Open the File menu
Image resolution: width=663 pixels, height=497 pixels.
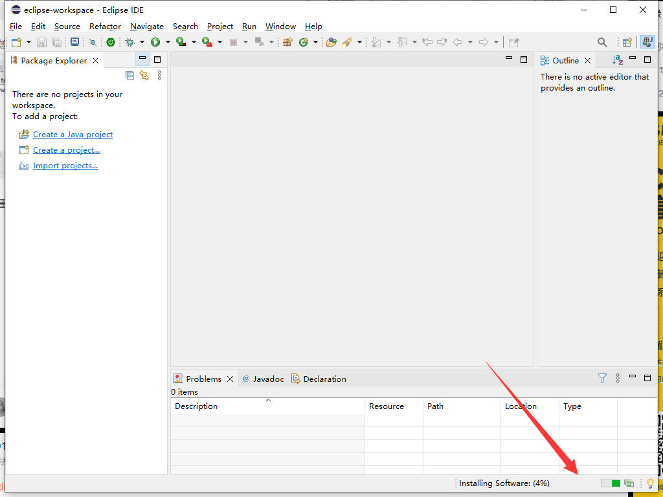pos(16,26)
